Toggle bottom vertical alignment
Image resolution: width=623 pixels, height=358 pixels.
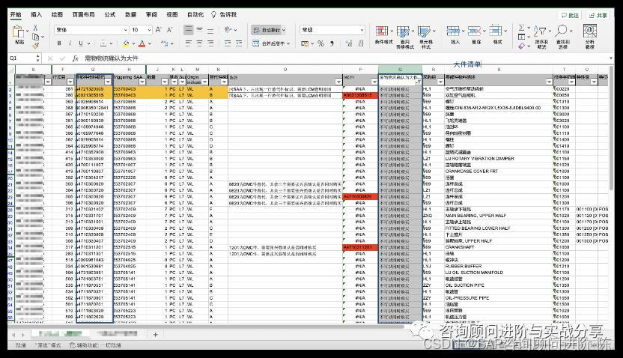(x=210, y=30)
